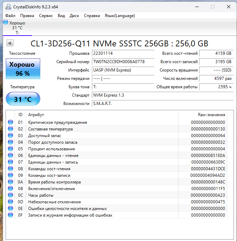Select row Процент использования
The image size is (237, 241).
click(x=117, y=149)
